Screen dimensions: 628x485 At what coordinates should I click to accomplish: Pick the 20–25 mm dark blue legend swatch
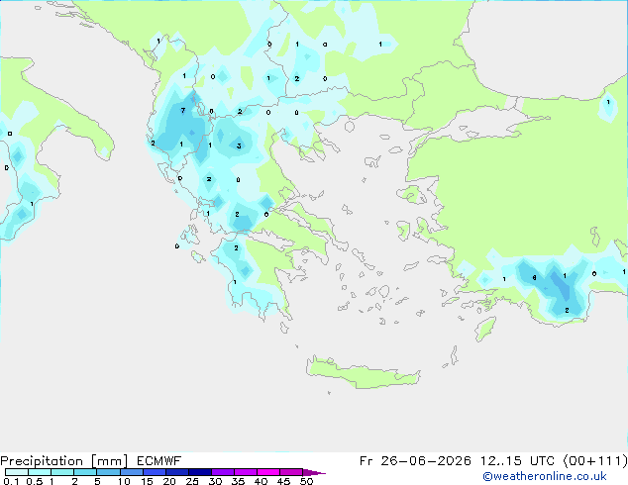[177, 472]
